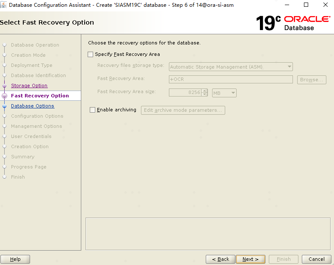The width and height of the screenshot is (334, 265).
Task: Click the Back button
Action: (x=221, y=259)
